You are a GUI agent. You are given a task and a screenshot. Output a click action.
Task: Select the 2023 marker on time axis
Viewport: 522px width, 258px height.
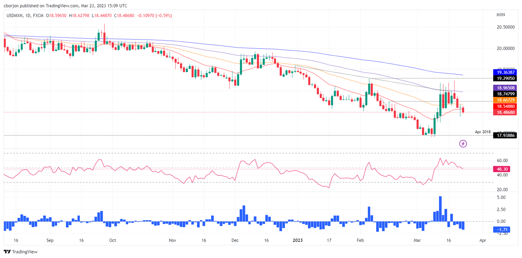(x=298, y=240)
